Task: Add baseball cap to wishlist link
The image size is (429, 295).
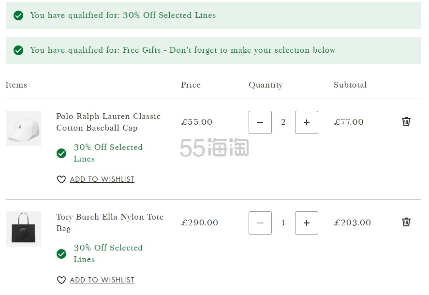Action: coord(102,179)
